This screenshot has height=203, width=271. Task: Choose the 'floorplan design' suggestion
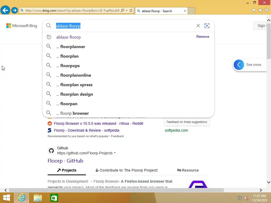click(128, 94)
